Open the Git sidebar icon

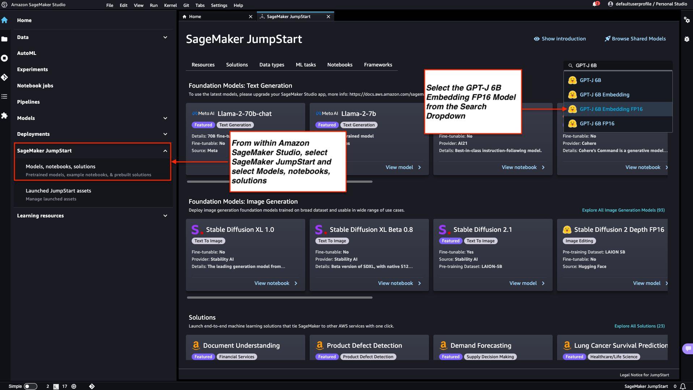[x=4, y=77]
